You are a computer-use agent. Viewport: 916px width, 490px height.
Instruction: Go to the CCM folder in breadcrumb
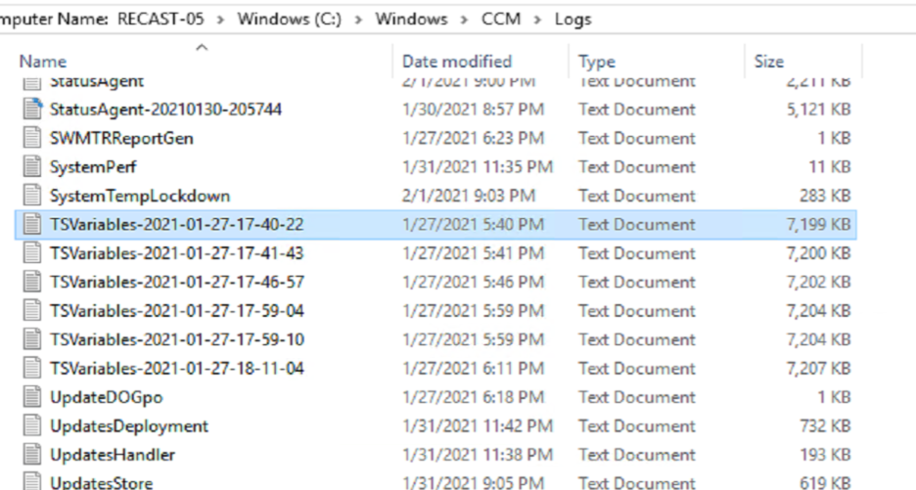pyautogui.click(x=501, y=20)
